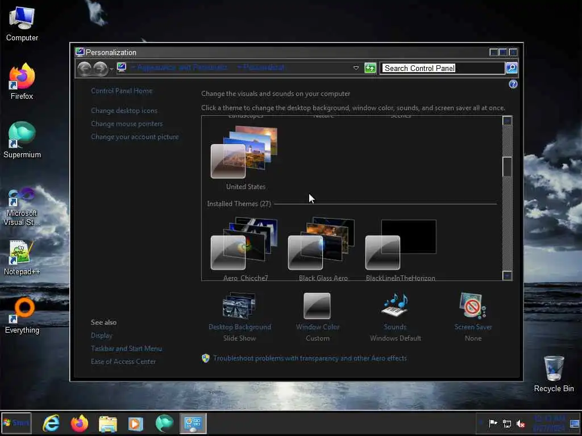Click the Forward navigation arrow in Personalization
The image size is (582, 436).
pyautogui.click(x=100, y=69)
